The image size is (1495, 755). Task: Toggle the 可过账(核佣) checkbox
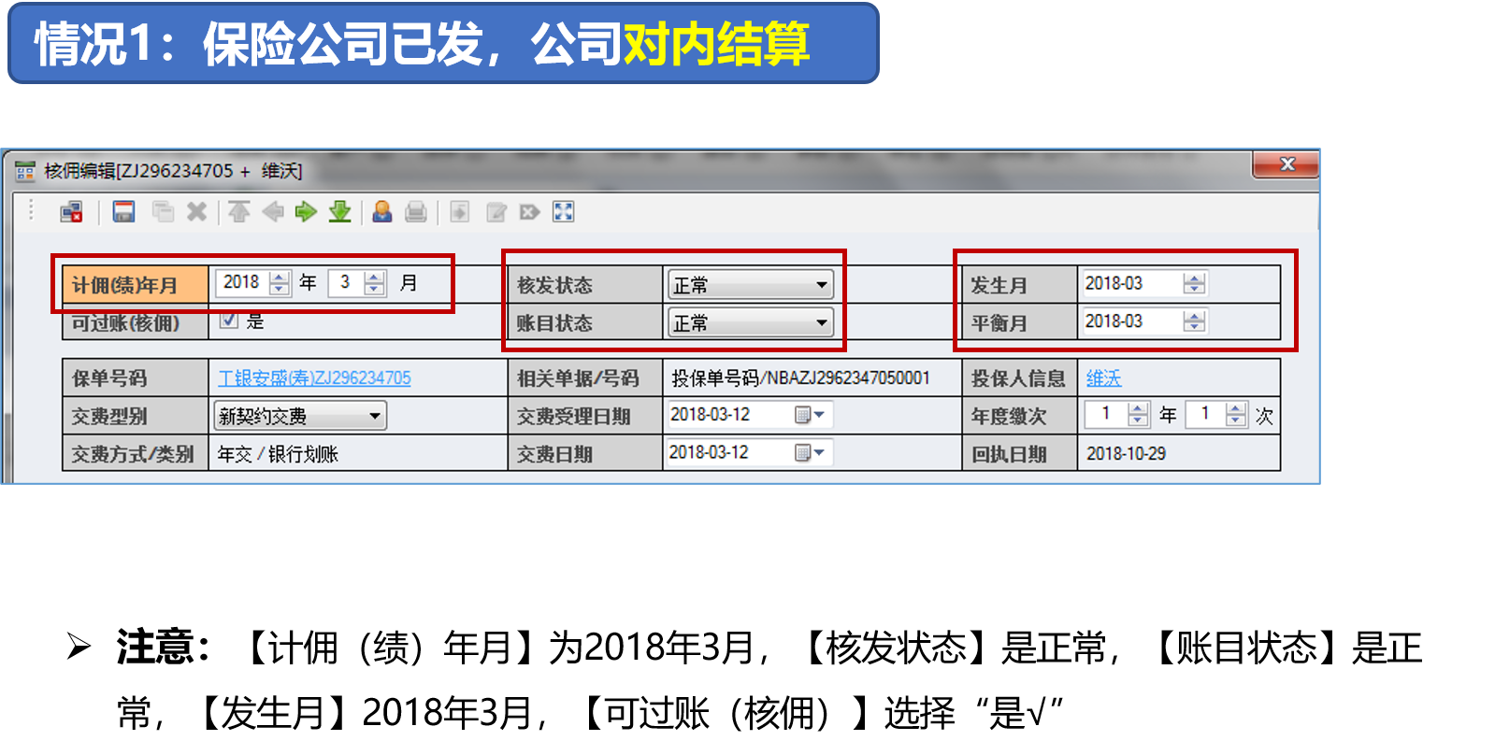[228, 321]
